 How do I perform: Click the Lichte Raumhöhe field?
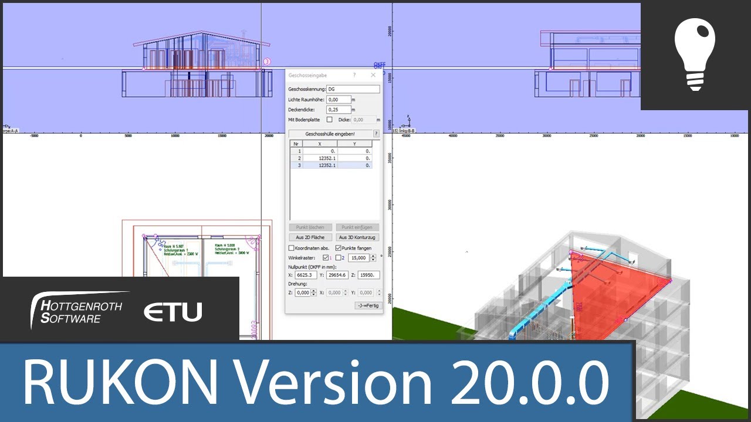pyautogui.click(x=339, y=100)
